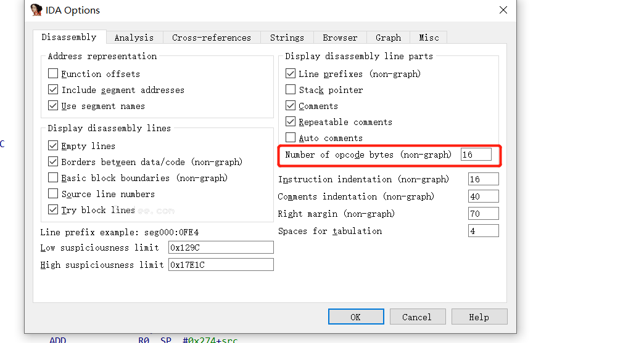Viewport: 644px width, 343px height.
Task: Toggle Try block lines checkbox
Action: click(53, 209)
